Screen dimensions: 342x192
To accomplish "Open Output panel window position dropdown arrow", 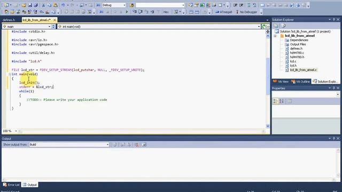I will (330, 139).
